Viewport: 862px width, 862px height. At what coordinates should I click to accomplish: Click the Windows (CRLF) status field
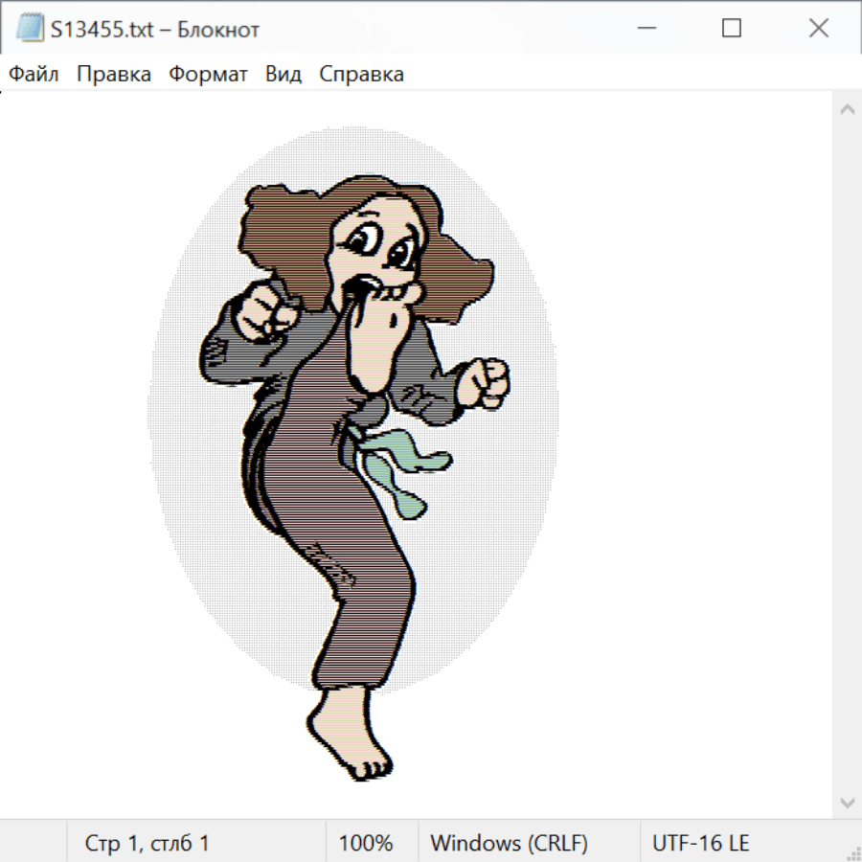509,843
